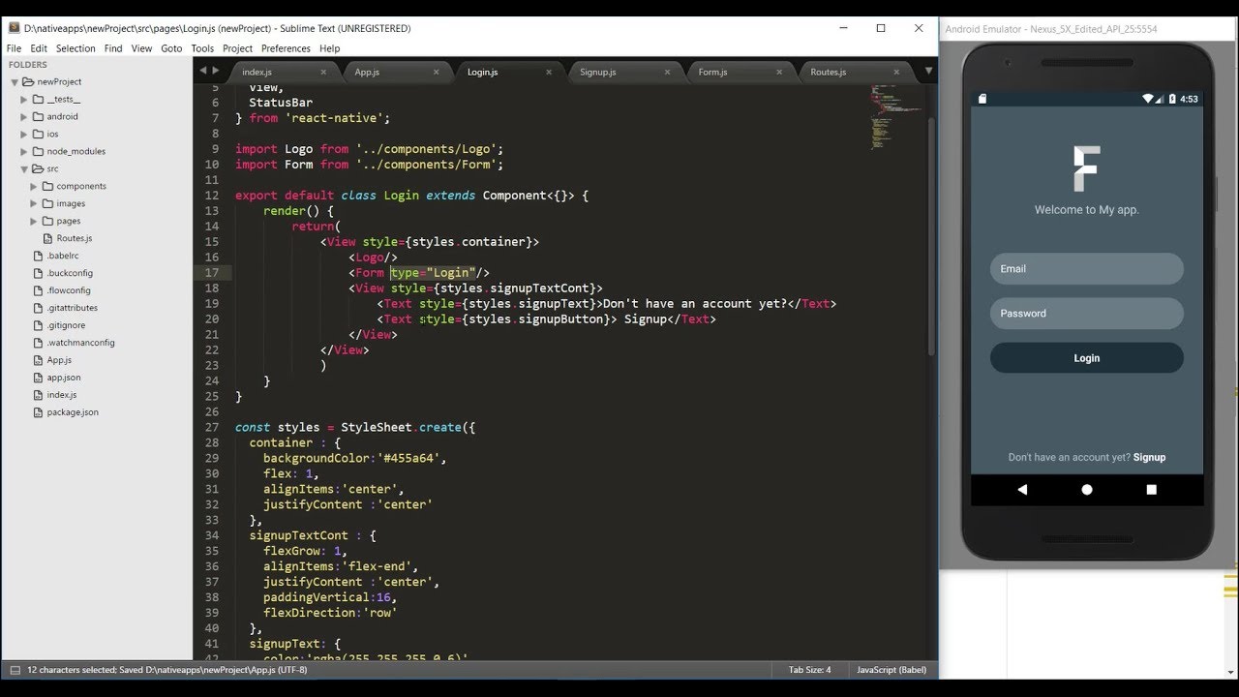Image resolution: width=1239 pixels, height=697 pixels.
Task: Open the File menu
Action: click(x=14, y=48)
